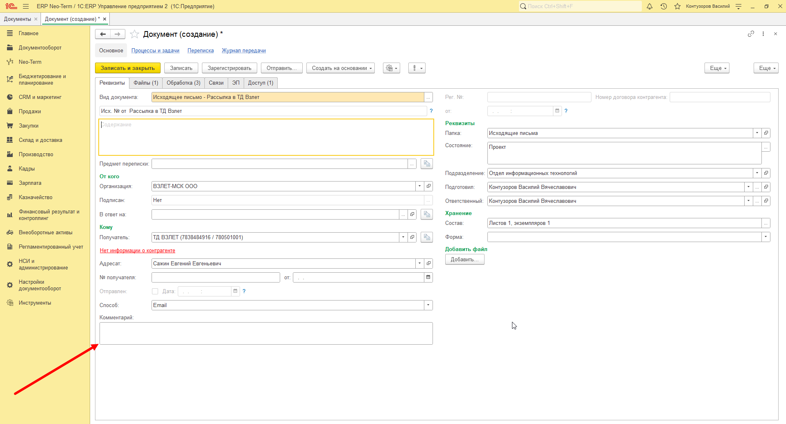Click copy icon beside Предмет переписки
786x424 pixels.
pos(427,164)
